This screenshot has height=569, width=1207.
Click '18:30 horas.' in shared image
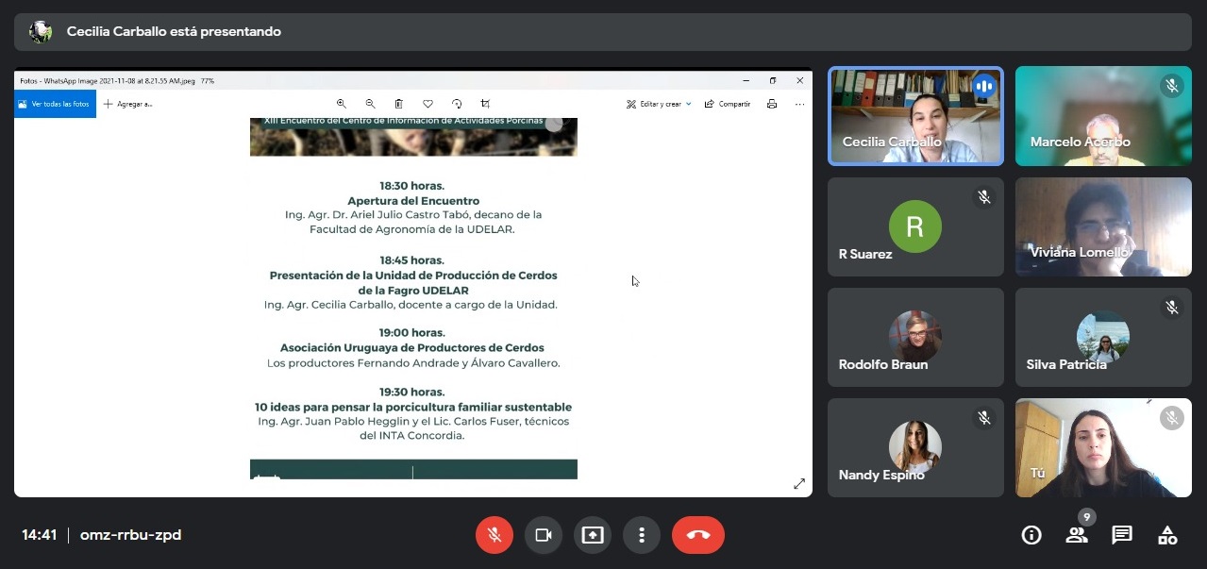point(412,186)
